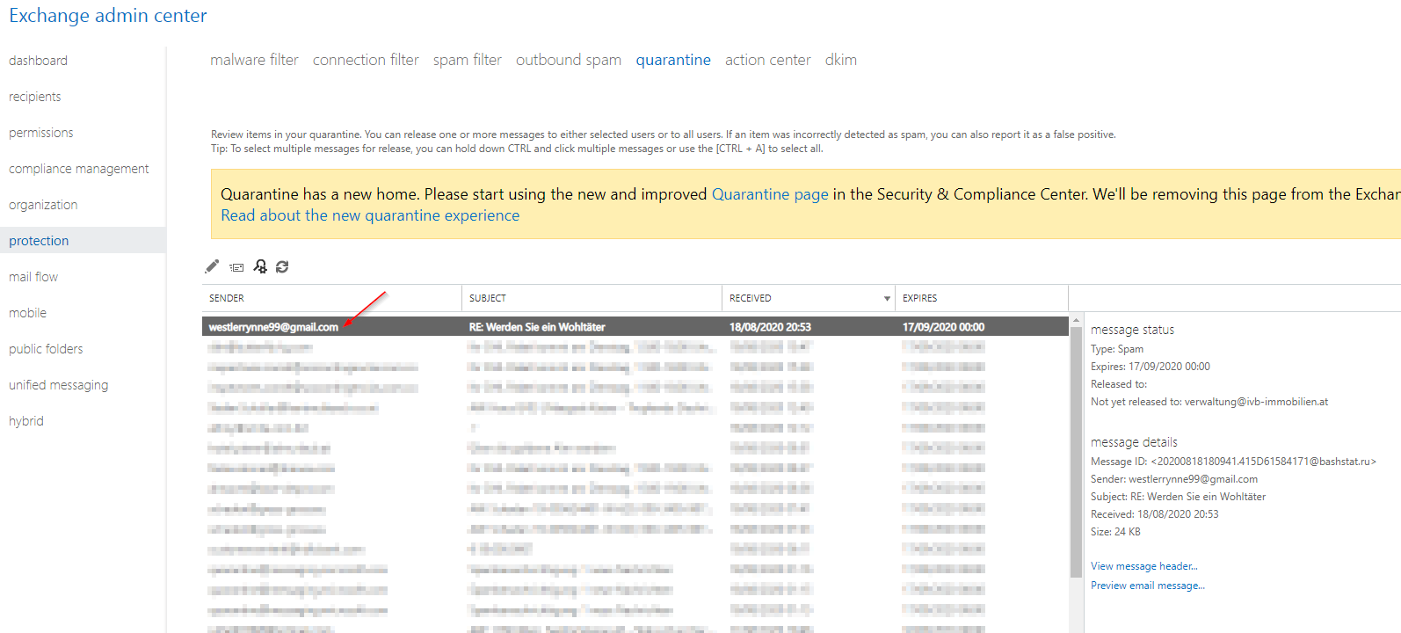Click the Expires line under message status
Screen dimensions: 1401x633
click(x=1151, y=367)
